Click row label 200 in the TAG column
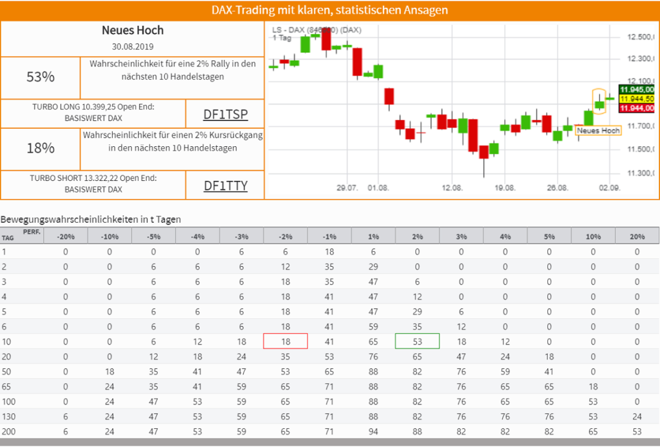660x447 pixels. 8,432
